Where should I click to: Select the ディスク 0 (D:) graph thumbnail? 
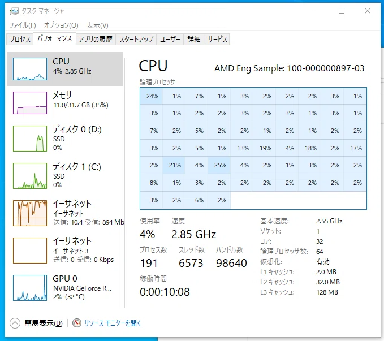coord(30,139)
